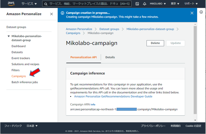Open the info panel icon at right

201,12
